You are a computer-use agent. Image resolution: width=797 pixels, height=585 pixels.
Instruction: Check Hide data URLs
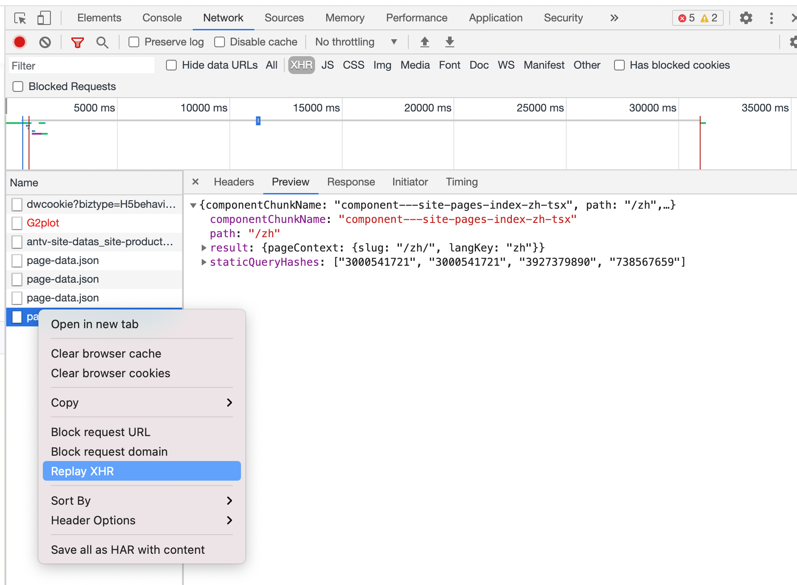pos(171,65)
